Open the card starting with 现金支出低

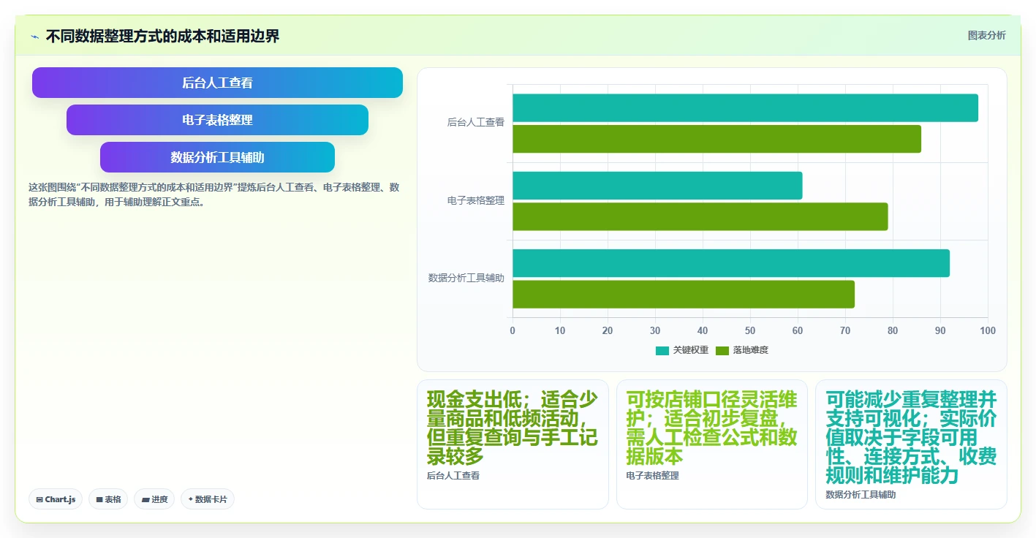click(x=513, y=444)
